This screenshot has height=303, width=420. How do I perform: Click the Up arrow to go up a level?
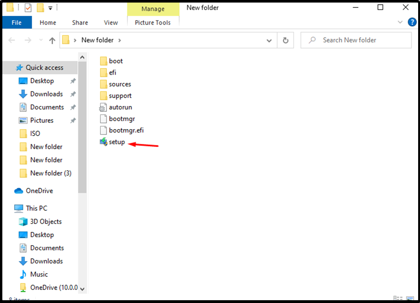pos(52,40)
